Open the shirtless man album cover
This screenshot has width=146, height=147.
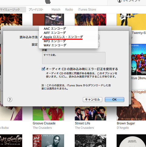point(48,141)
